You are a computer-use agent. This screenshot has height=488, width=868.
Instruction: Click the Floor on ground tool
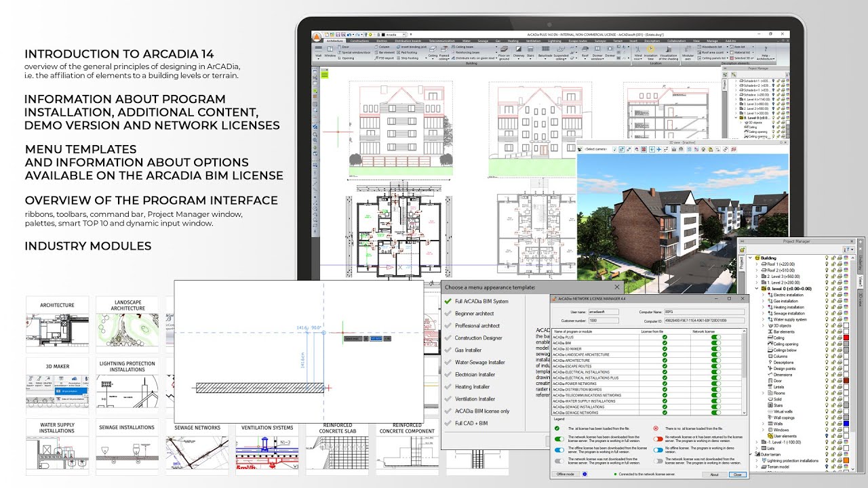pos(504,53)
